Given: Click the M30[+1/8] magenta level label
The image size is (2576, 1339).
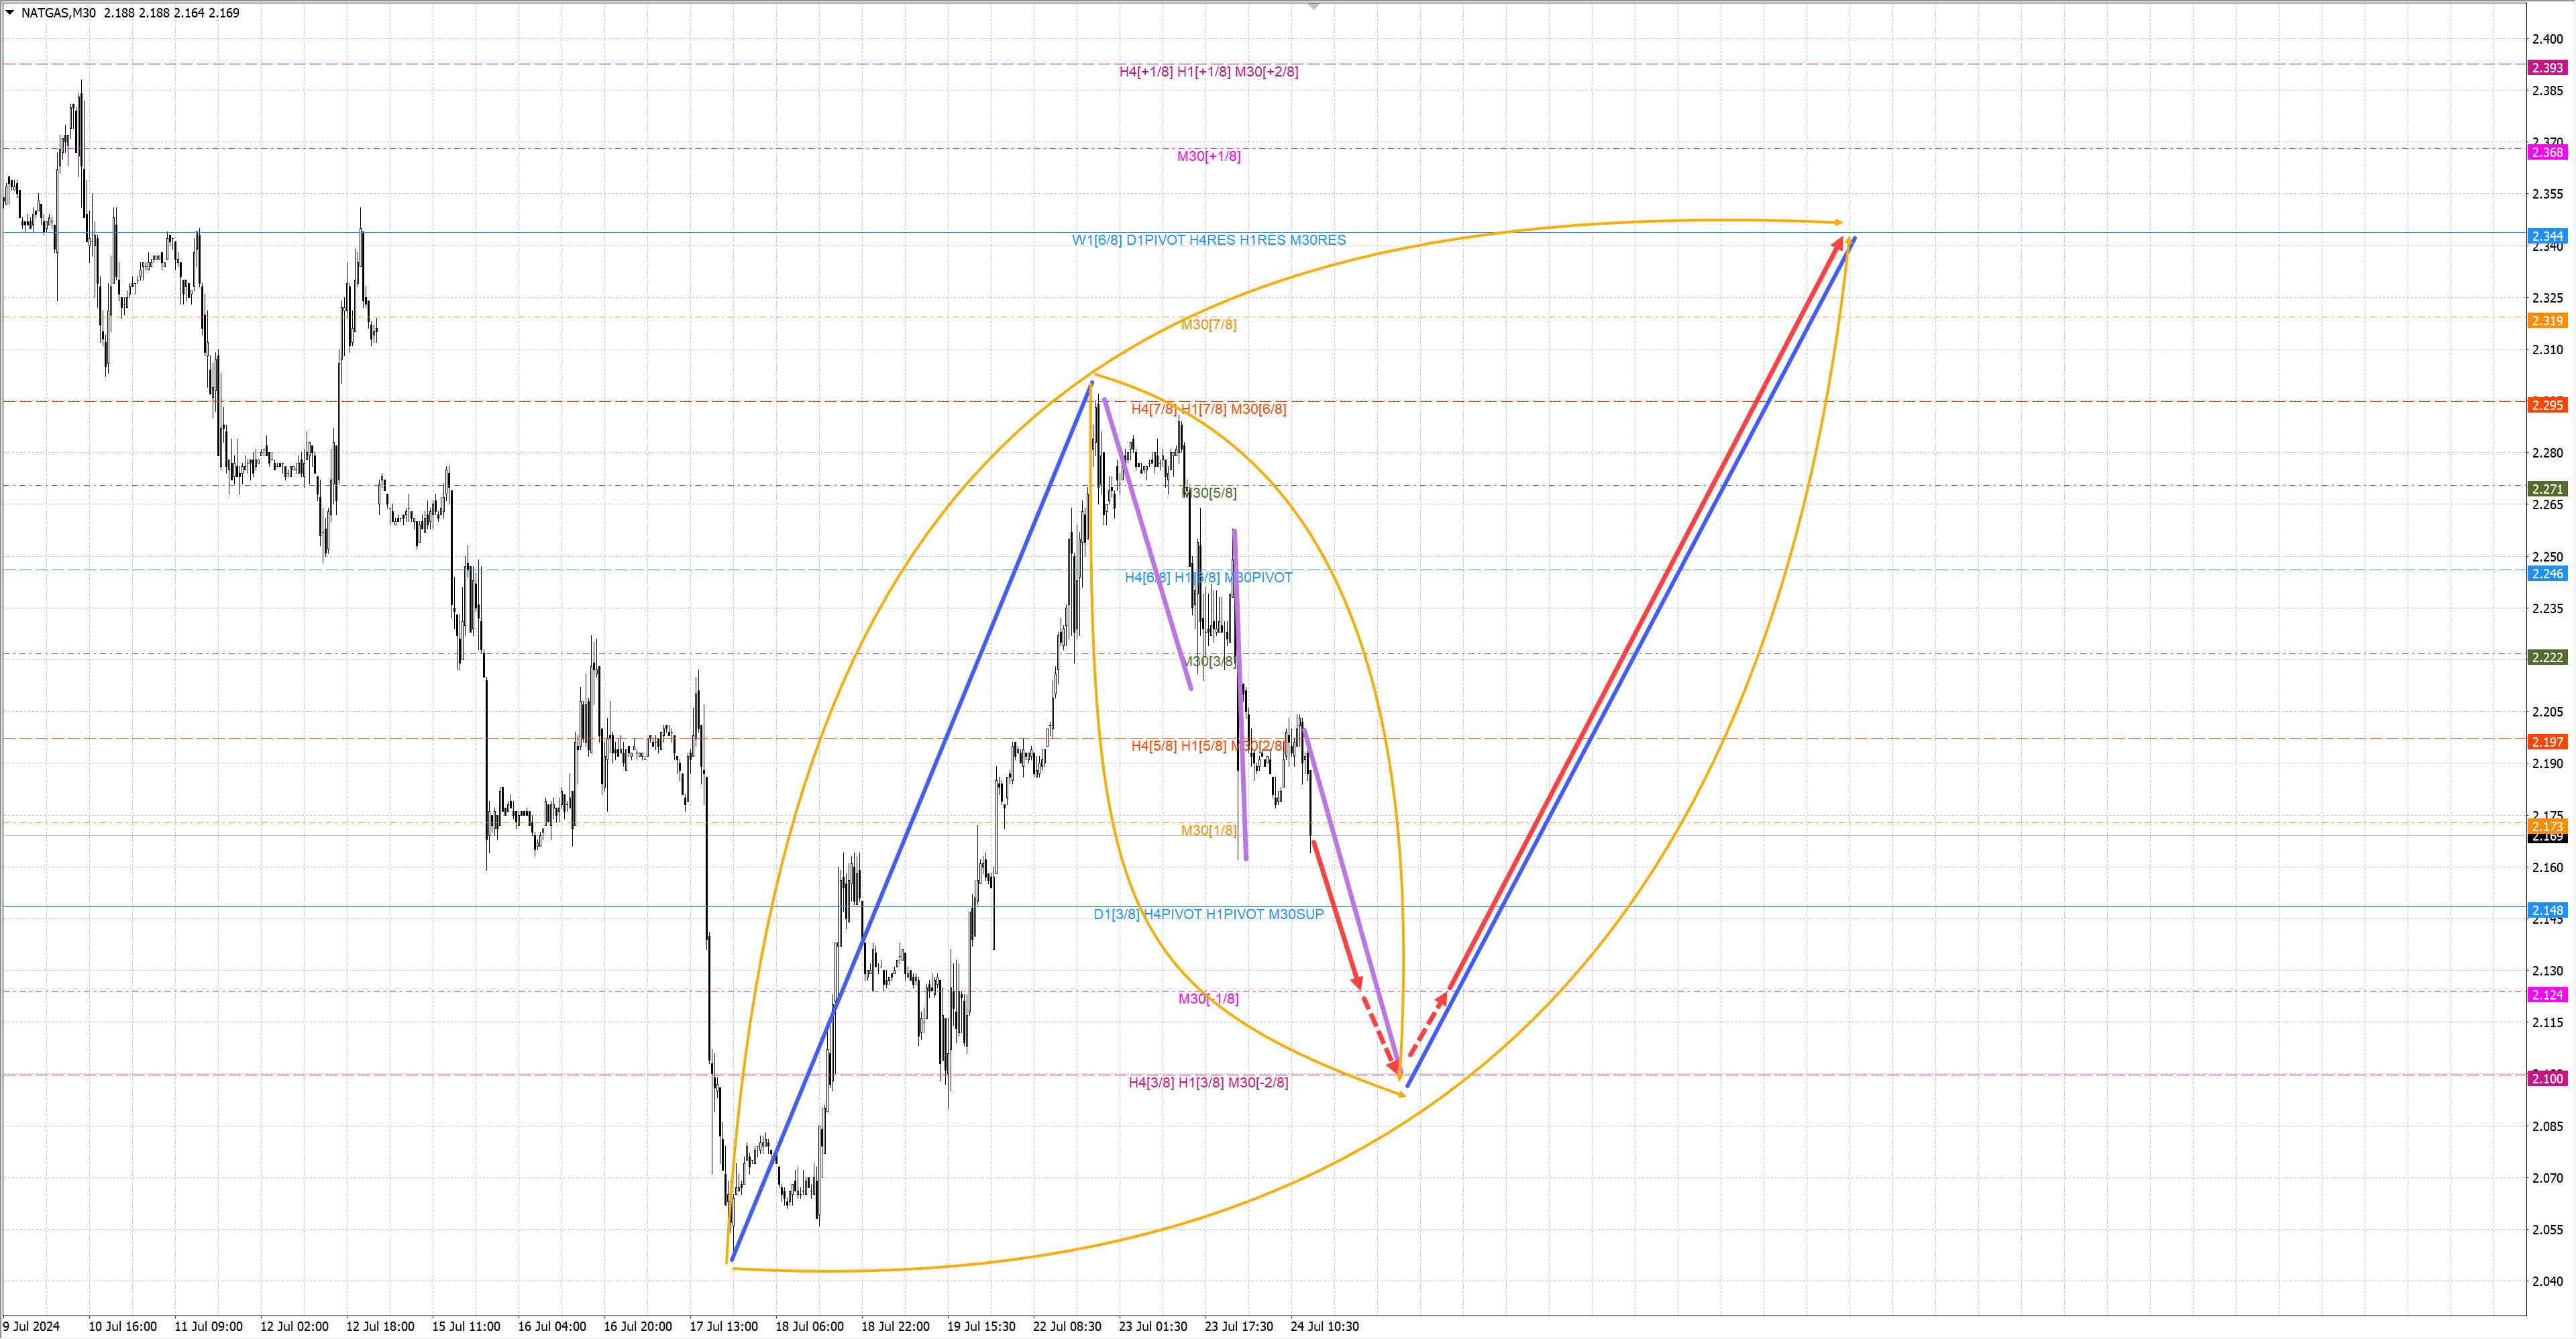Looking at the screenshot, I should pos(1208,156).
